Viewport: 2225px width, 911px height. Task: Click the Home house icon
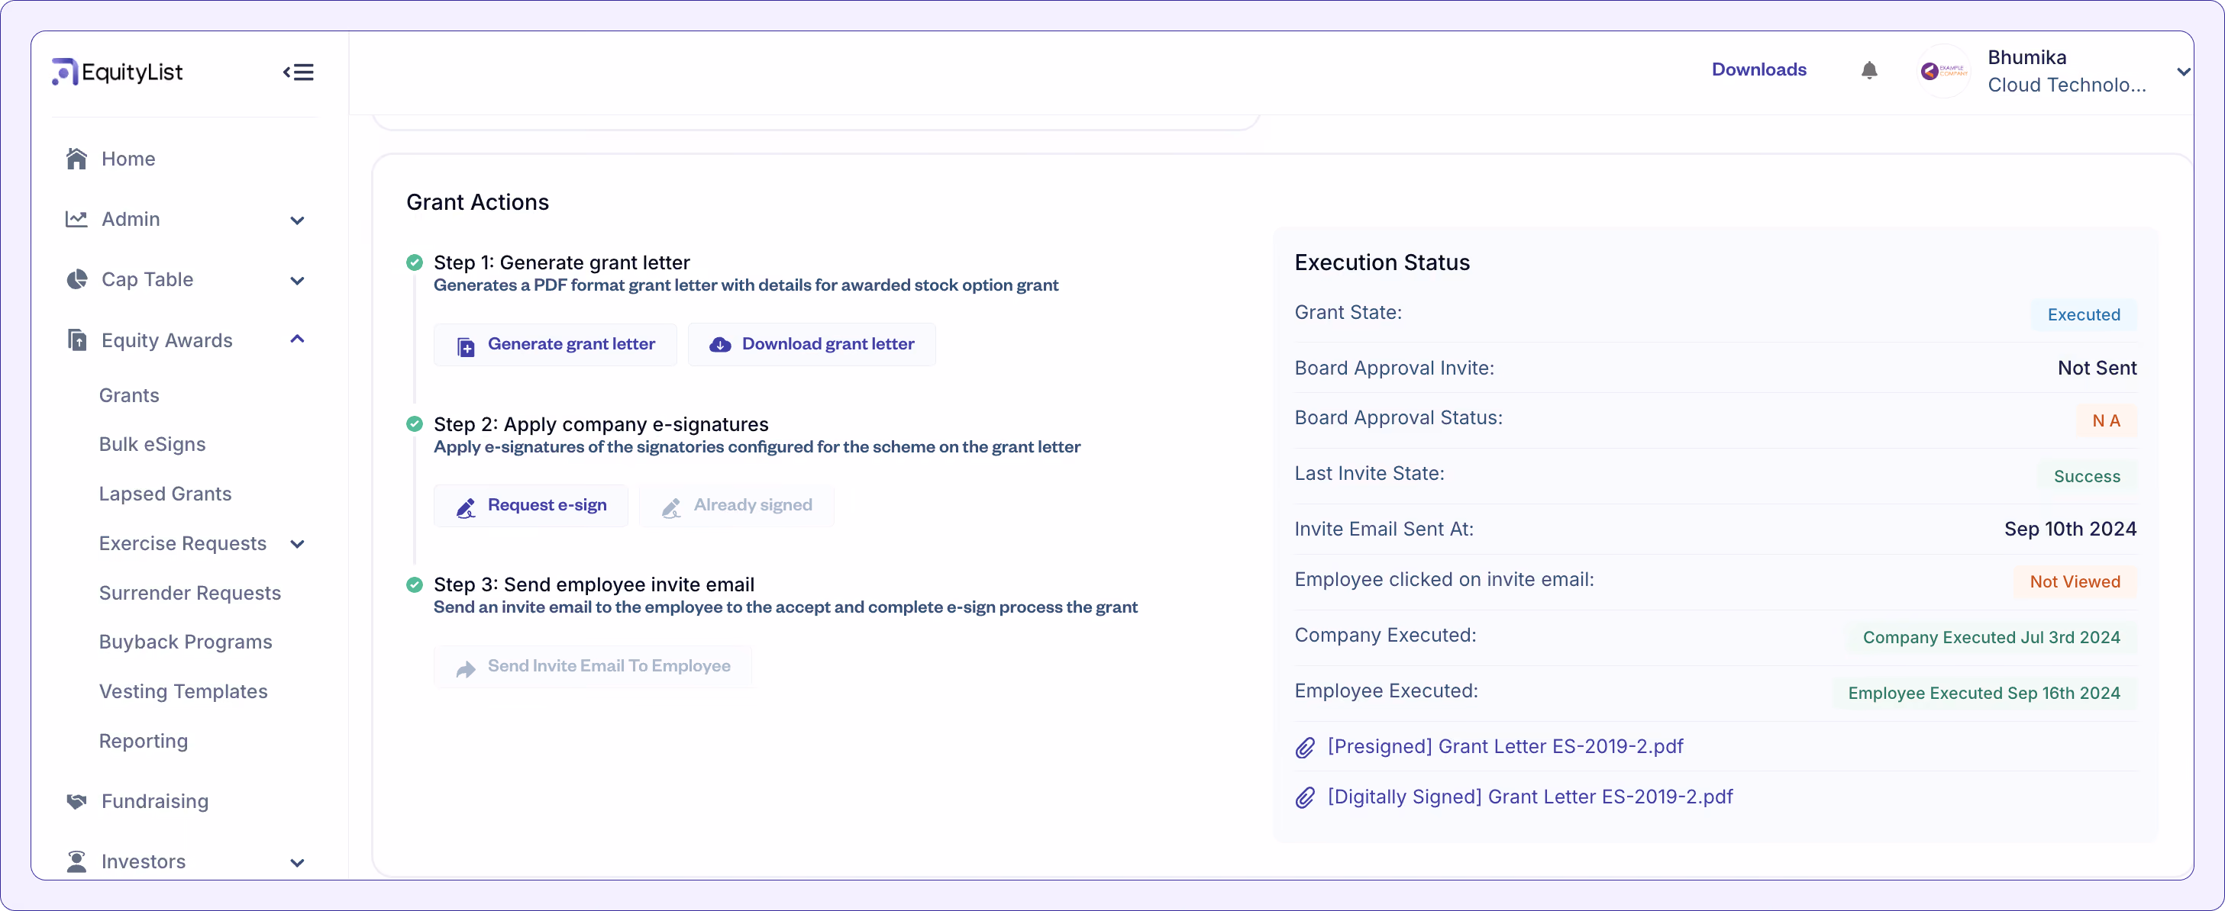point(77,159)
